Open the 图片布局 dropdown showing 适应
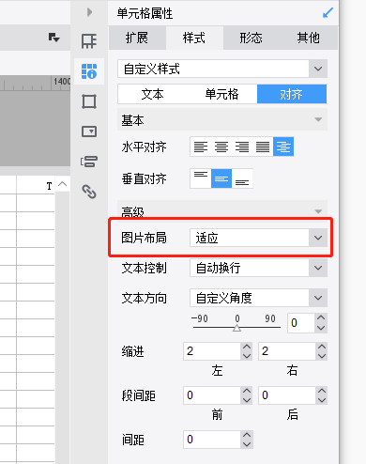Image resolution: width=366 pixels, height=464 pixels. [258, 238]
